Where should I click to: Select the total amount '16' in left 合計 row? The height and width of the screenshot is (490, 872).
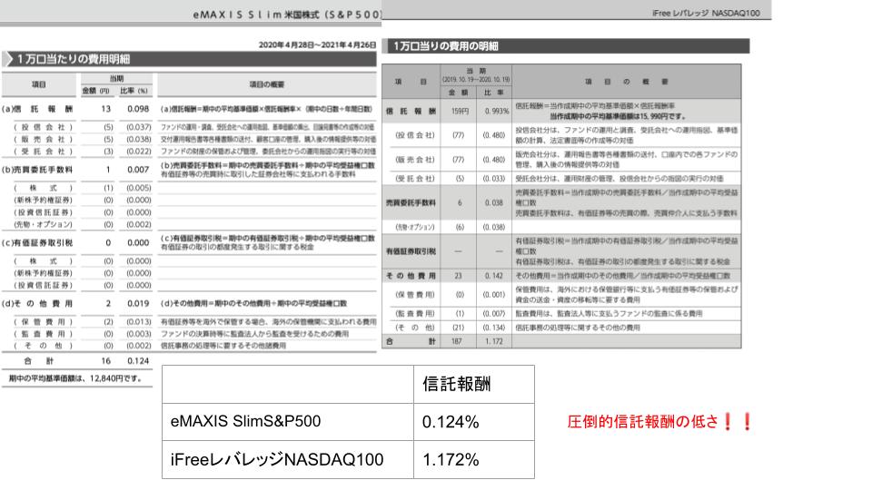click(105, 360)
